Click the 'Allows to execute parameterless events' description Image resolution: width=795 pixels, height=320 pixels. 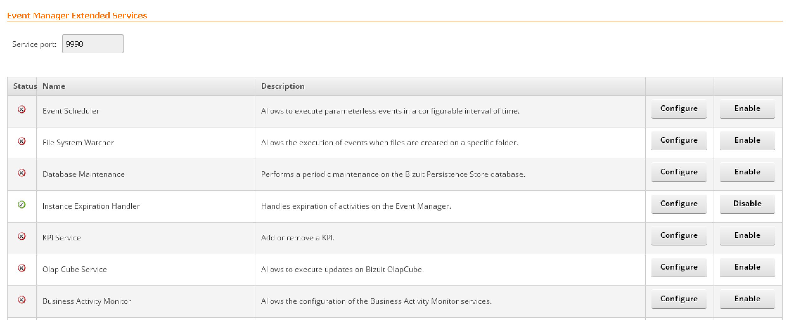click(x=390, y=111)
